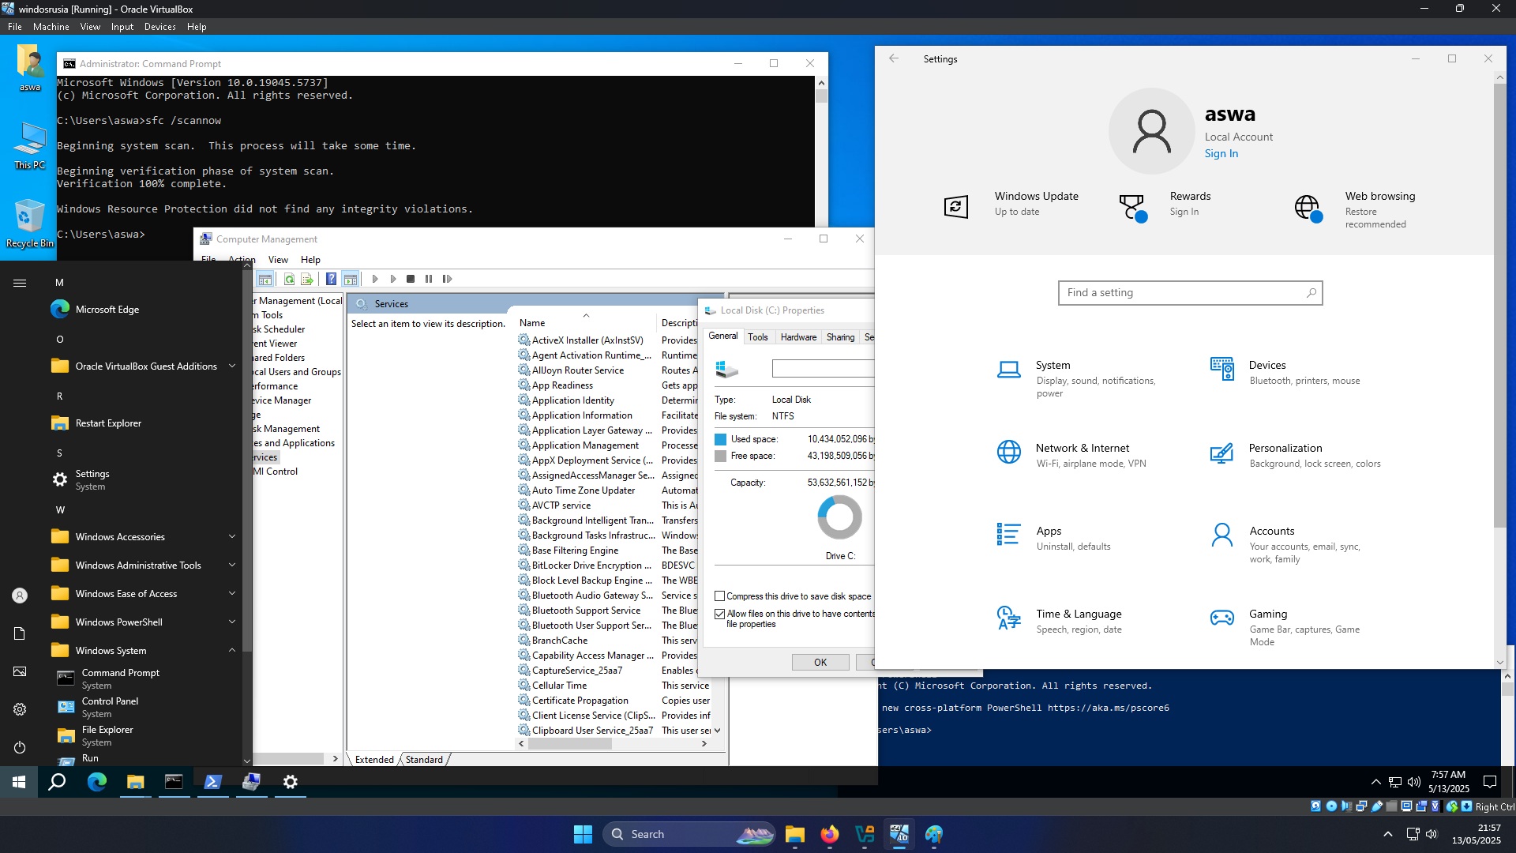Click Sign In link under aswa account

(1221, 154)
